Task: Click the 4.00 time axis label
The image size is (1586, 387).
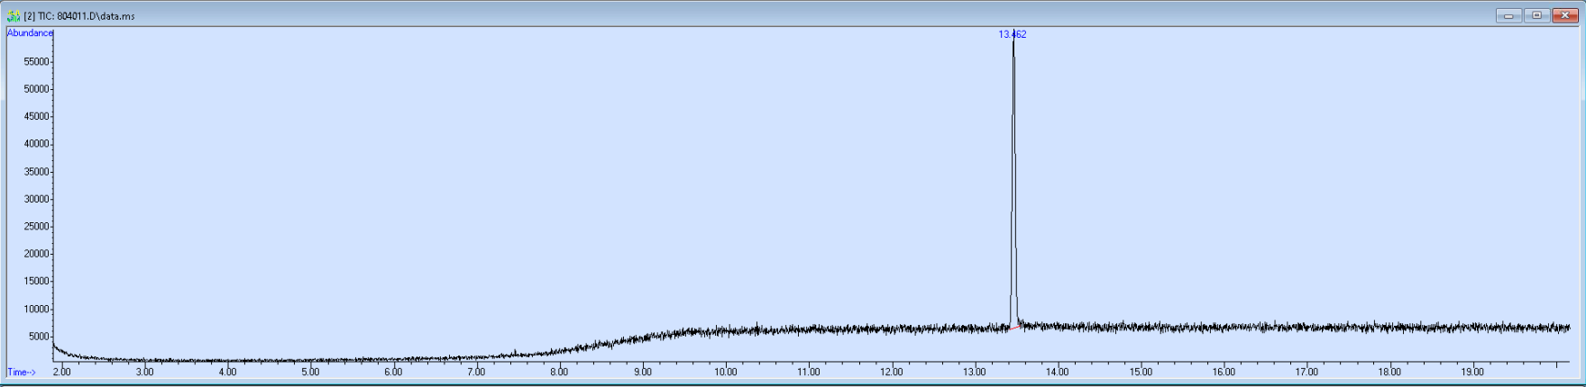Action: [227, 372]
